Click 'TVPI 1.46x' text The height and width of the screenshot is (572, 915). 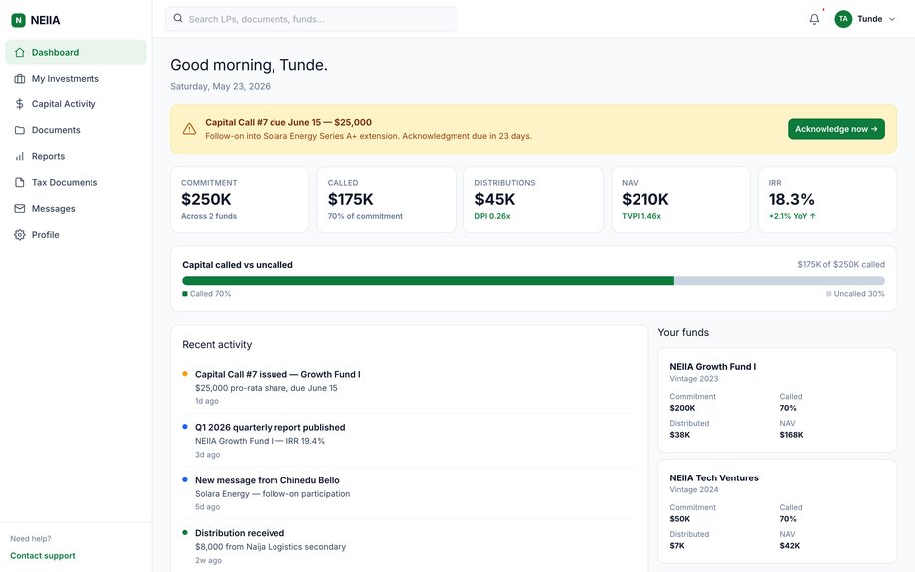pyautogui.click(x=641, y=216)
